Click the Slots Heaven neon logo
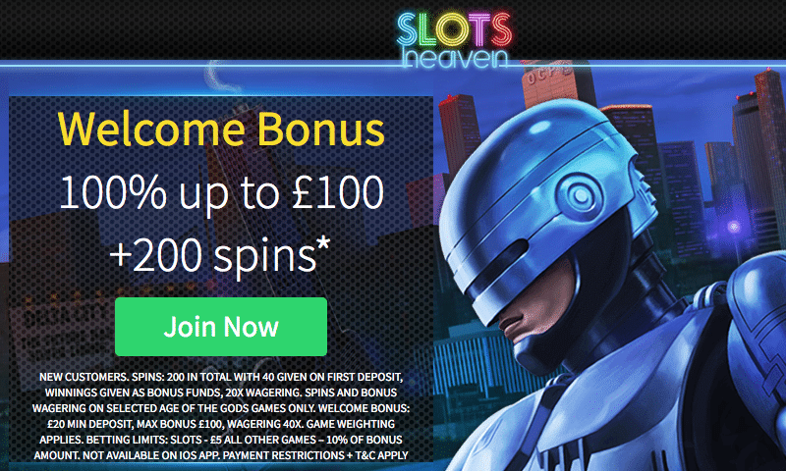Viewport: 786px width, 471px height. pyautogui.click(x=455, y=40)
